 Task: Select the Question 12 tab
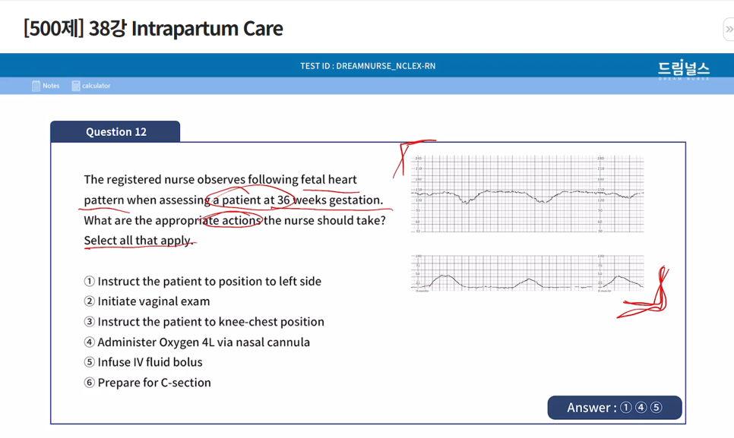115,132
